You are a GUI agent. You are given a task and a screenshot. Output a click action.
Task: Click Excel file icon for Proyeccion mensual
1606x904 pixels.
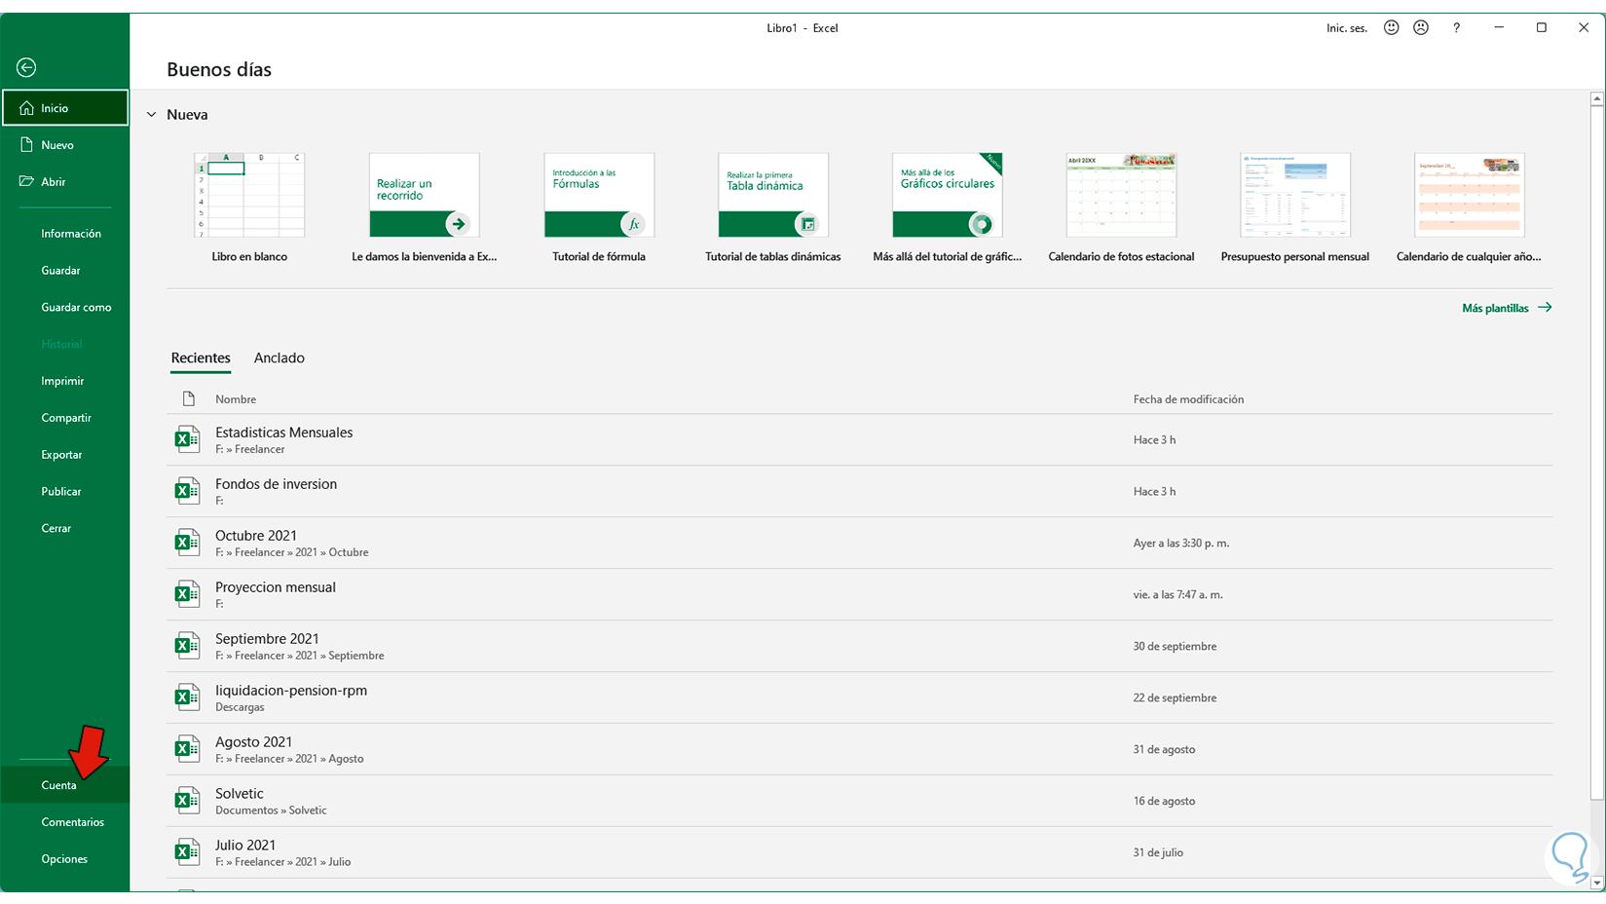(x=187, y=594)
